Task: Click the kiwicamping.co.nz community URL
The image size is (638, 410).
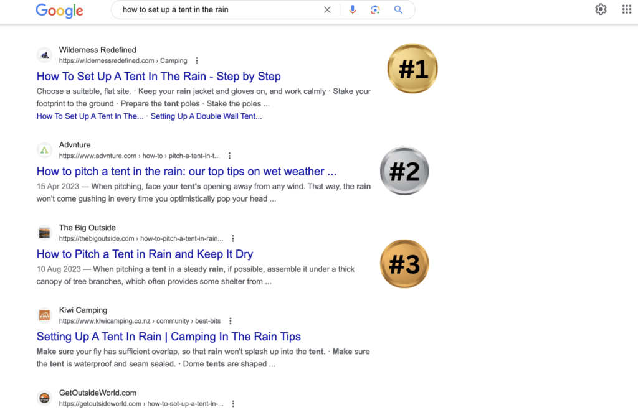Action: point(140,321)
